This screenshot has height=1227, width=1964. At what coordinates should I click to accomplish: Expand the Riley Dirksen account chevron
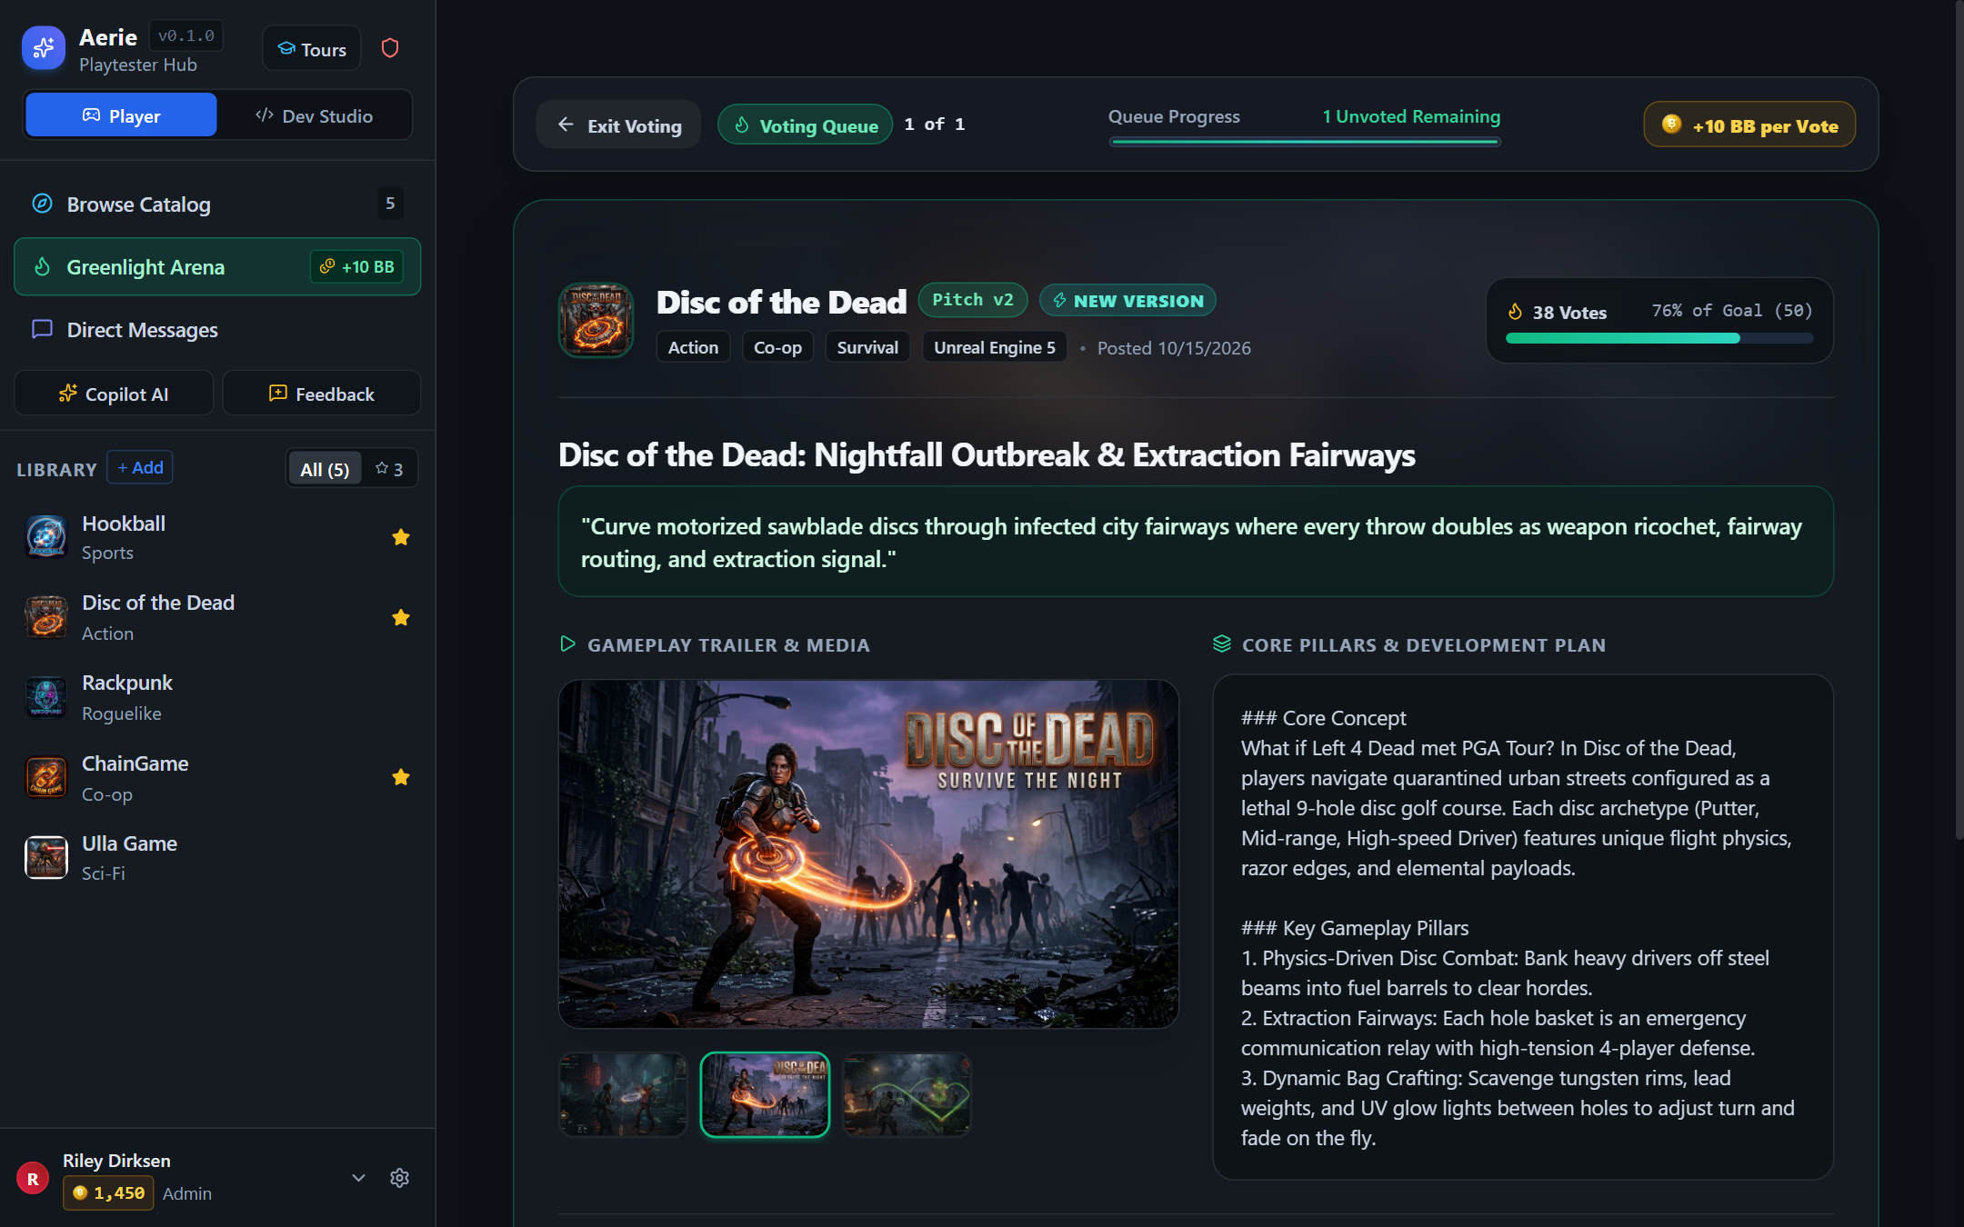358,1178
